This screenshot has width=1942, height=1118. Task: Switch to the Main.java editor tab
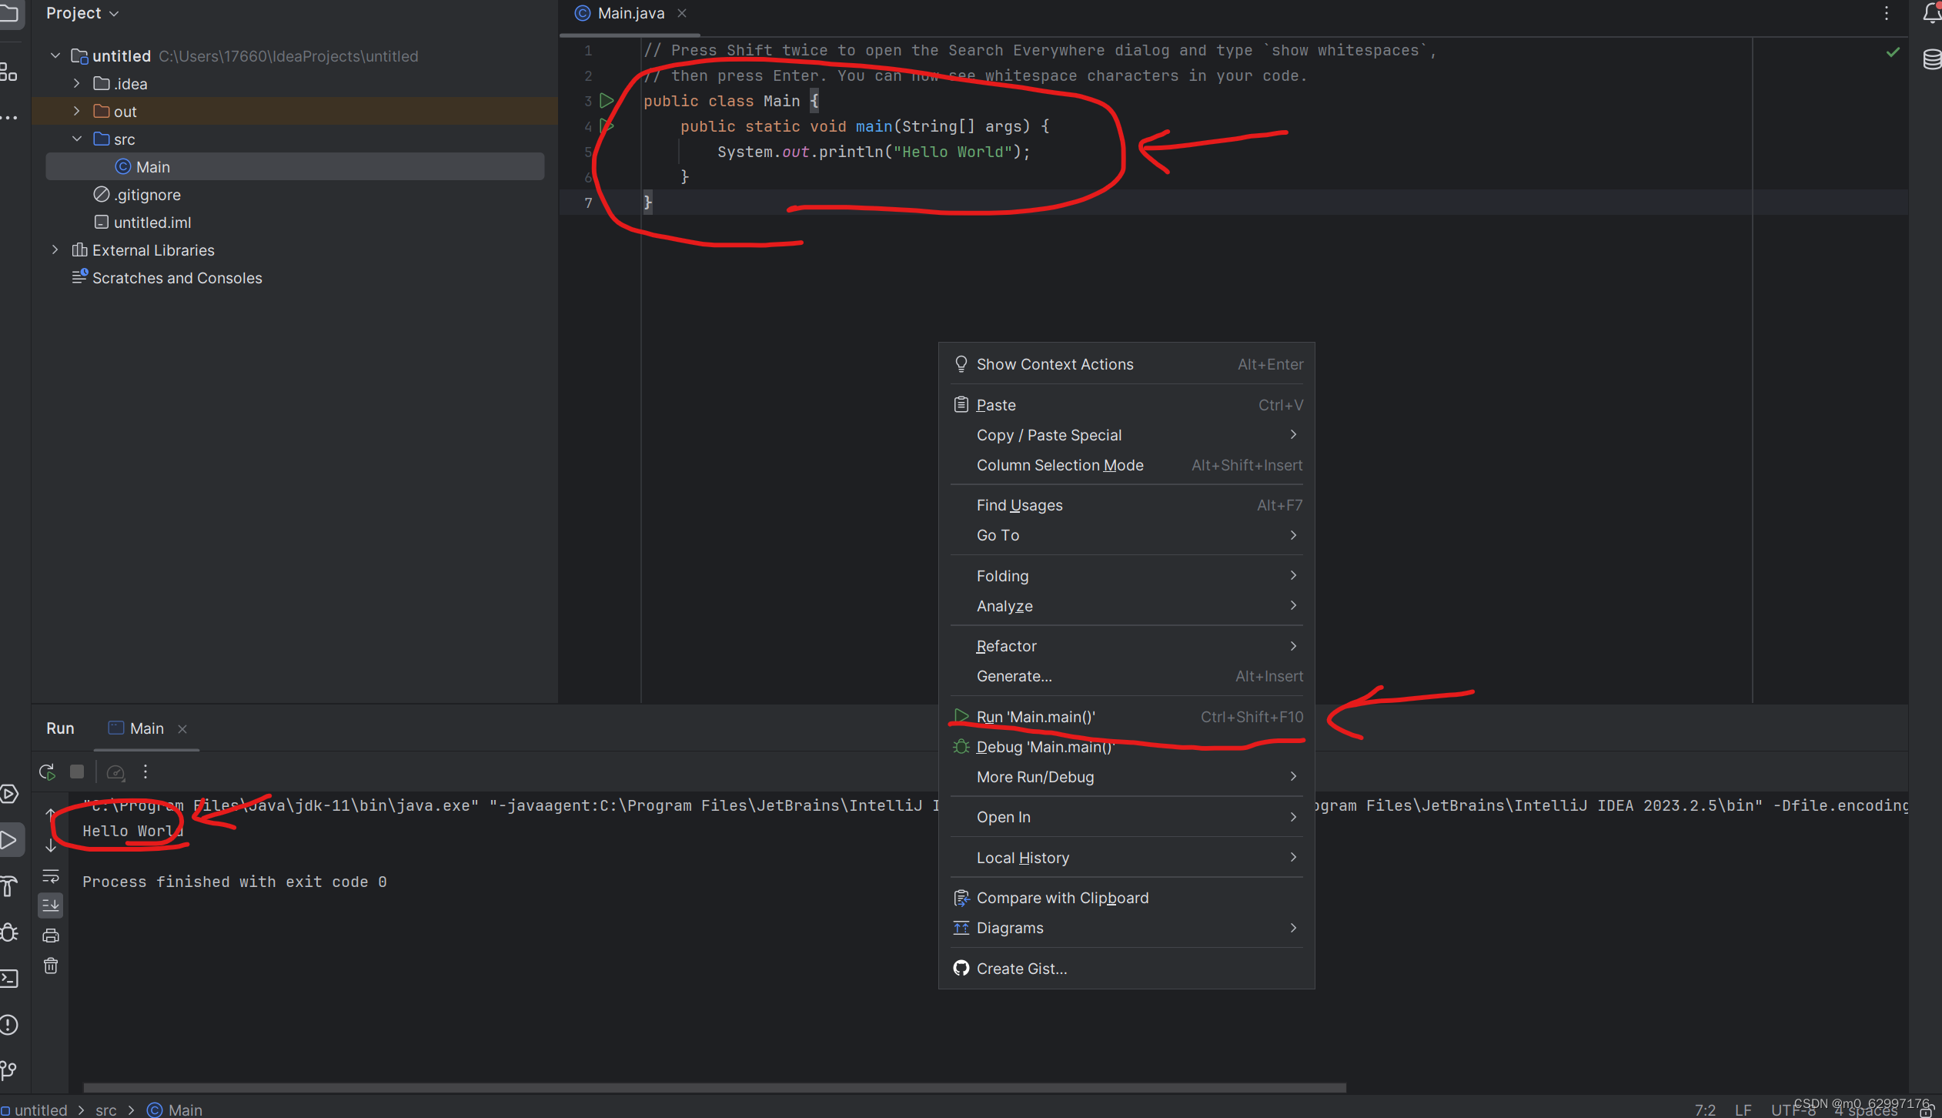(630, 12)
